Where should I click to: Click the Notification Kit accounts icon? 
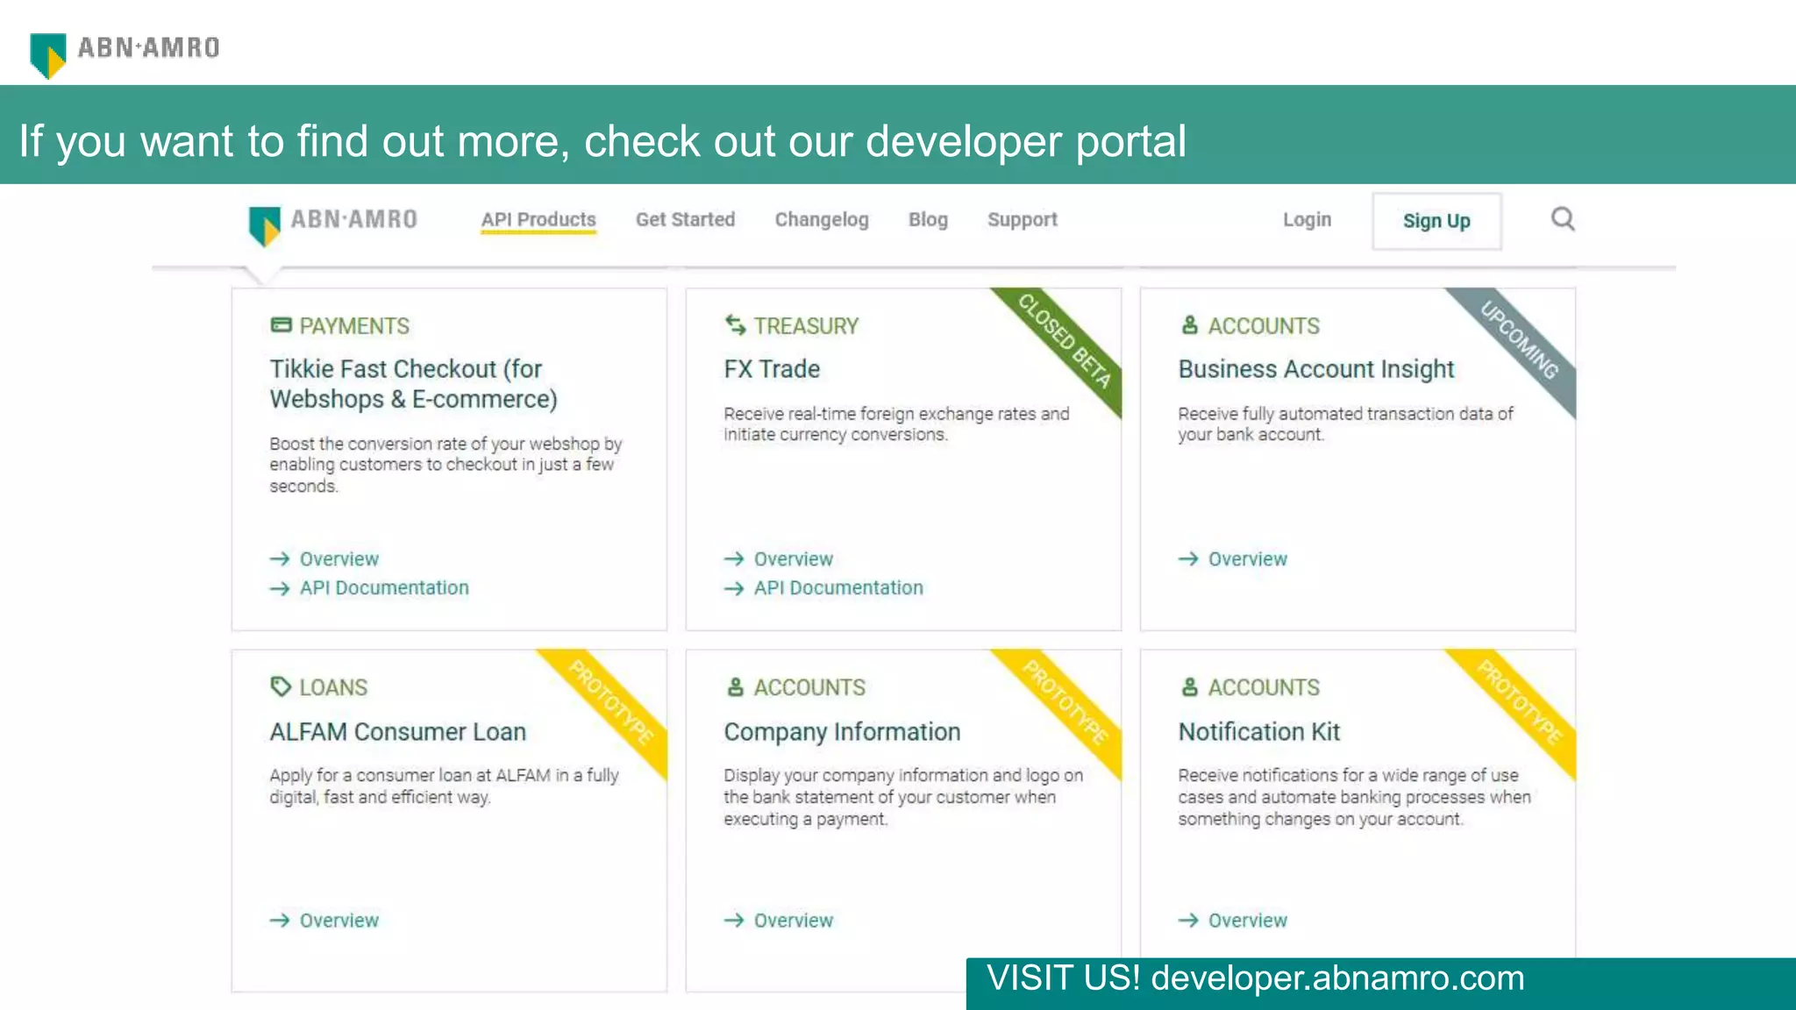[1189, 686]
